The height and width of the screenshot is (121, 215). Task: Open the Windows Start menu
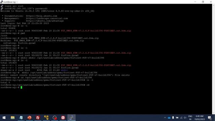pos(4,118)
